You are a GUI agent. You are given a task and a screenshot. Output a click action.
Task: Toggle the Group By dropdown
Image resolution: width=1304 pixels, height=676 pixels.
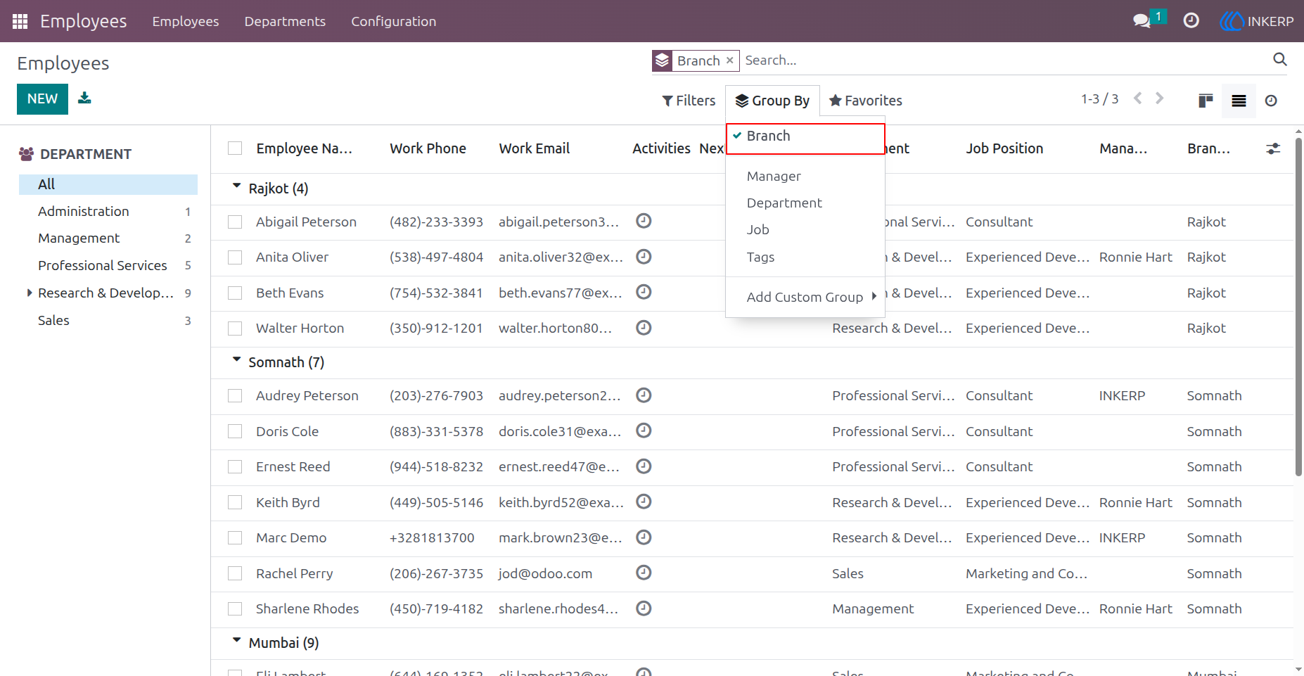[772, 101]
